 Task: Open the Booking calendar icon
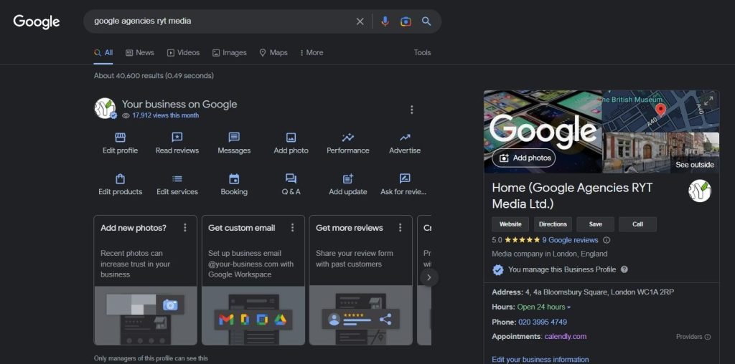point(234,179)
